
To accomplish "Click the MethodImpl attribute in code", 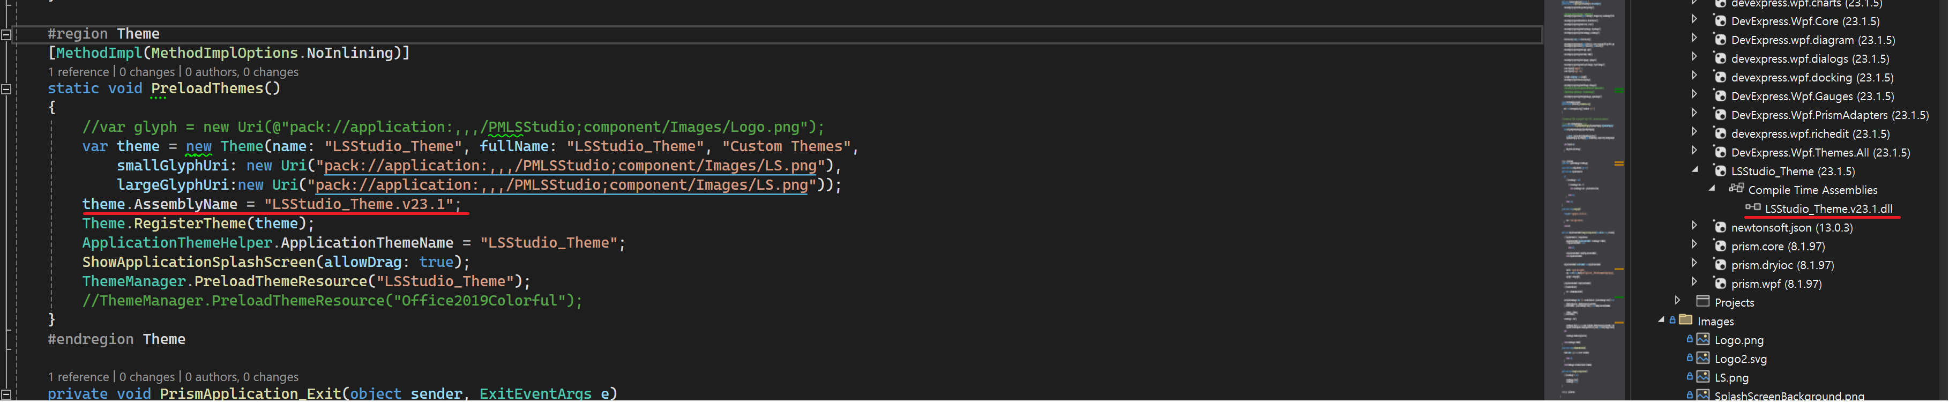I will (x=99, y=53).
